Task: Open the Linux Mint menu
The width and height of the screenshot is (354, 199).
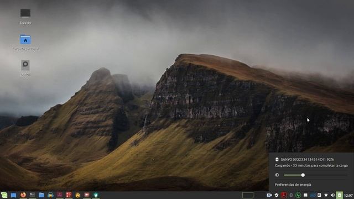Action: pyautogui.click(x=4, y=195)
